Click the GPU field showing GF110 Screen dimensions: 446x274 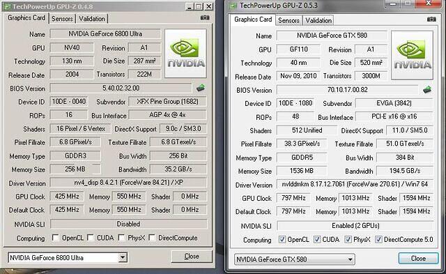pyautogui.click(x=298, y=50)
